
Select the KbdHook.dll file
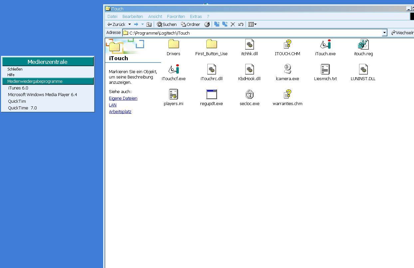coord(249,72)
